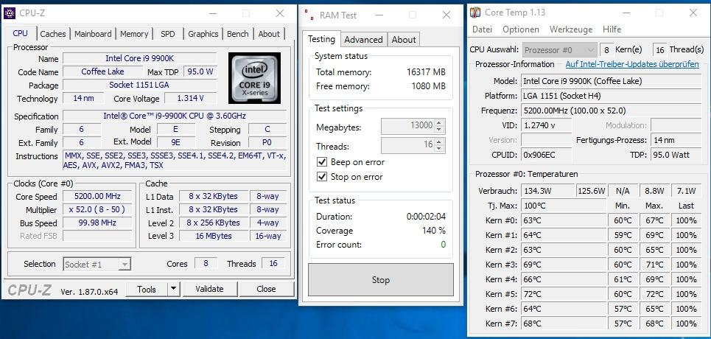Screen dimensions: 711x339
Task: Click the Validate button in CPU-Z
Action: coord(209,289)
